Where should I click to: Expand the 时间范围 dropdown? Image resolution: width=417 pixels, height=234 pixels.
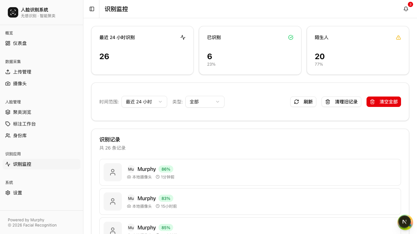144,102
